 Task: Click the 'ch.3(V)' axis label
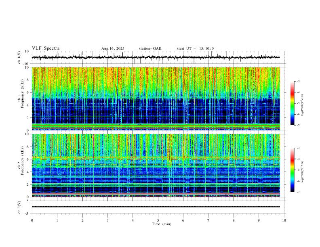tap(19, 207)
